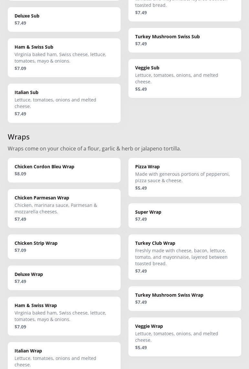Image resolution: width=249 pixels, height=369 pixels.
Task: Choose the Chicken Strip Wrap
Action: pos(64,247)
